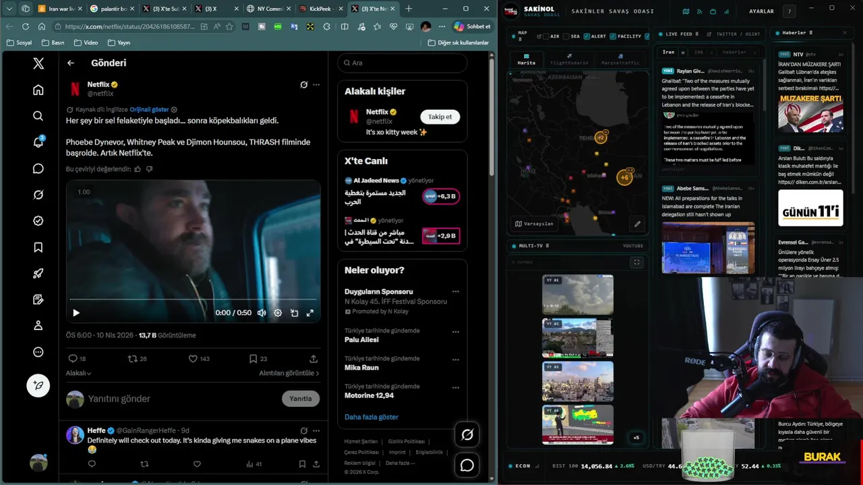Open the YT #1 stream thumbnail

click(578, 294)
